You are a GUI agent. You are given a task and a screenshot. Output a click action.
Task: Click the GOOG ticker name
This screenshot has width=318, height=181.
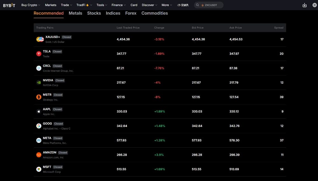coord(47,124)
